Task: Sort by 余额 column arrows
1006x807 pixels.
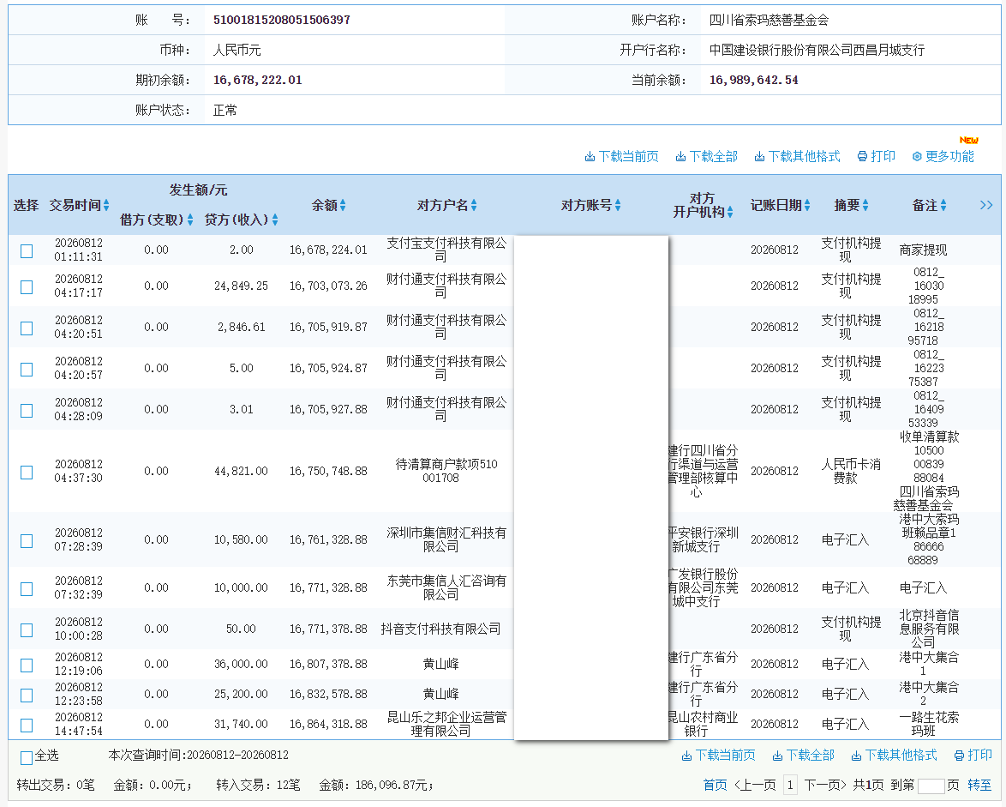Action: 343,206
